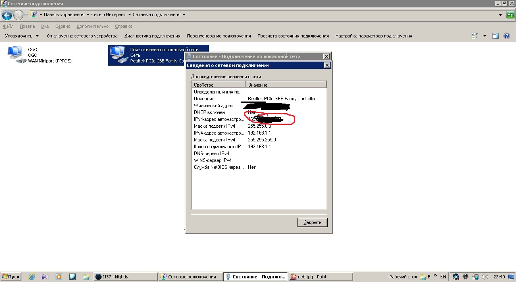Open help with the blue question icon
516x282 pixels.
click(x=507, y=36)
